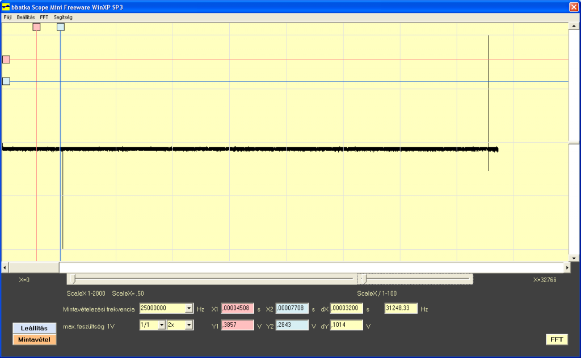Click the dX time difference field
The image size is (581, 358).
pos(347,309)
